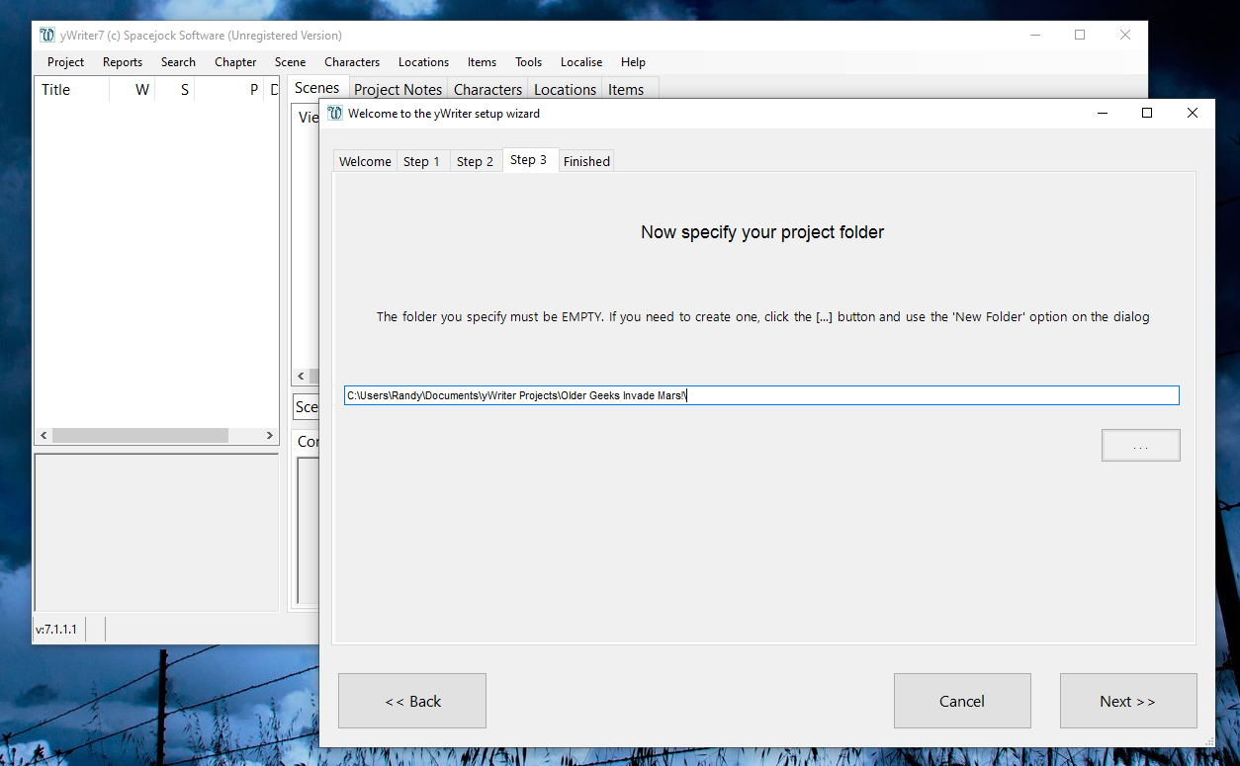Maximize the yWriter7 main window

click(1080, 35)
